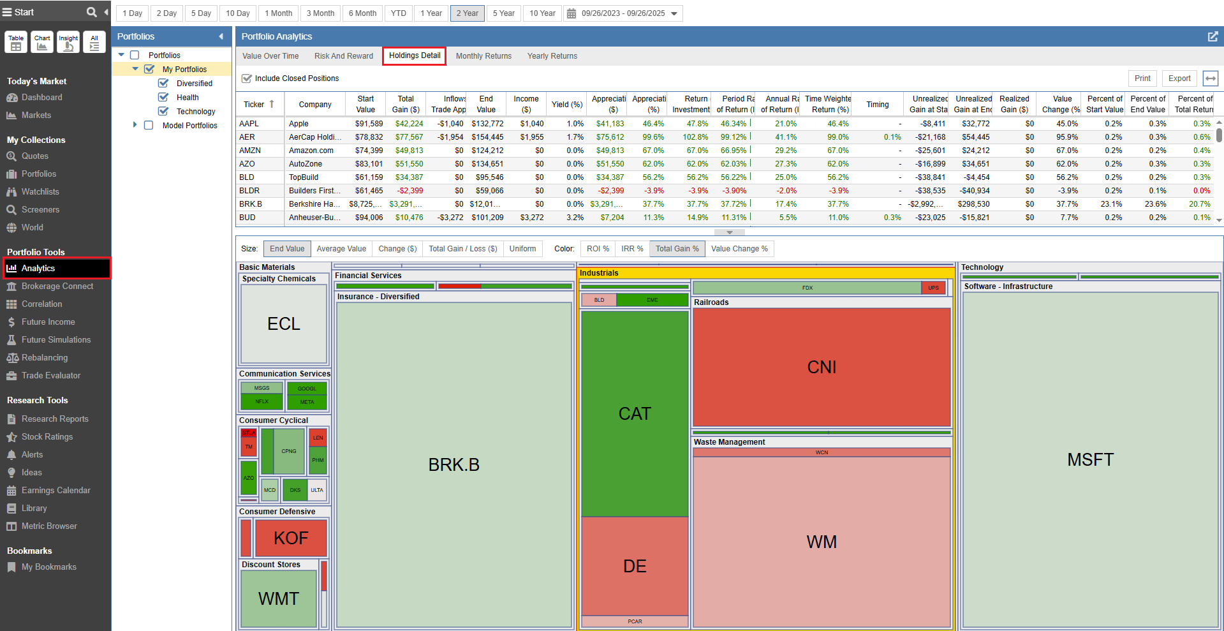The height and width of the screenshot is (631, 1224).
Task: Click the CNI red treemap tile
Action: click(821, 367)
